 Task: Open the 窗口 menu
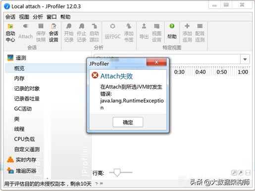point(51,17)
